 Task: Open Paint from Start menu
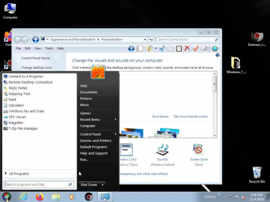point(40,100)
